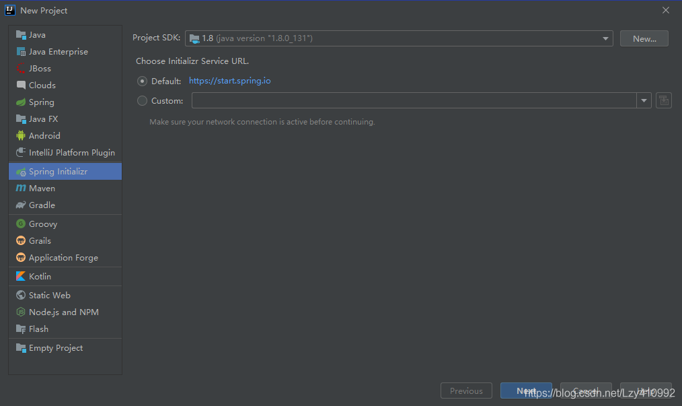
Task: Click the network connection notice text
Action: click(x=262, y=122)
